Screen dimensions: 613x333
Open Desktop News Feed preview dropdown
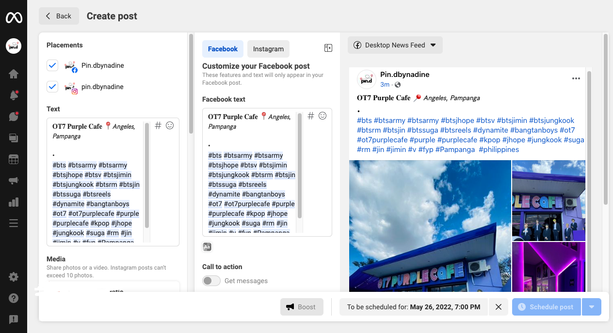pyautogui.click(x=395, y=45)
